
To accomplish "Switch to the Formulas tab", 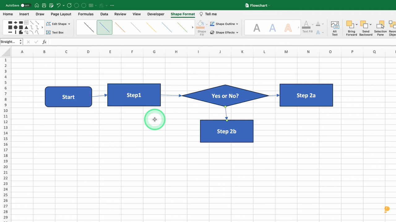I will [86, 14].
